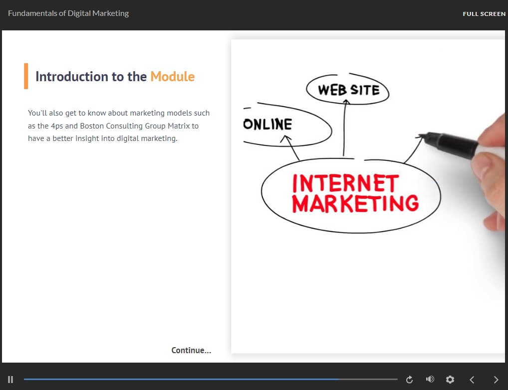Click the orange word Module in heading
This screenshot has height=390, width=508.
(172, 77)
